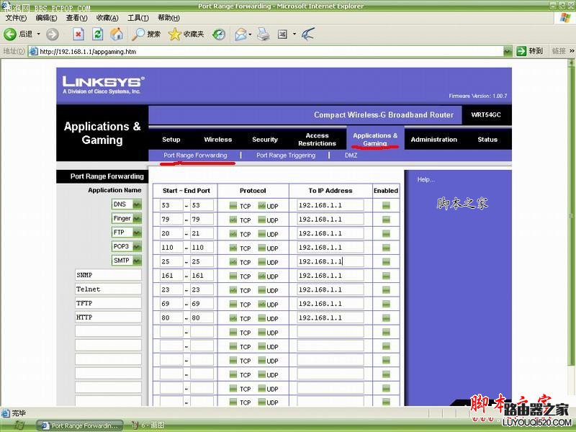This screenshot has width=576, height=432.
Task: Open the address bar history dropdown
Action: (508, 51)
